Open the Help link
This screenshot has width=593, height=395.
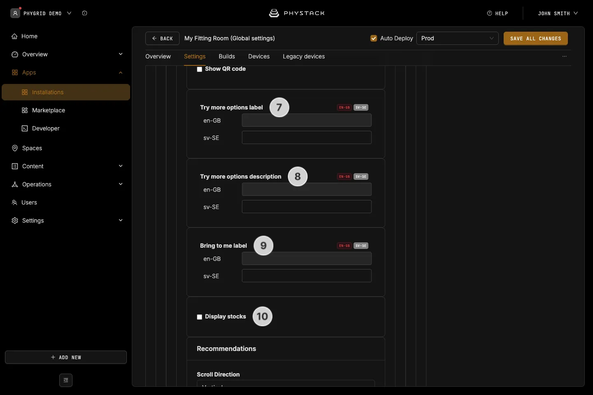[497, 13]
